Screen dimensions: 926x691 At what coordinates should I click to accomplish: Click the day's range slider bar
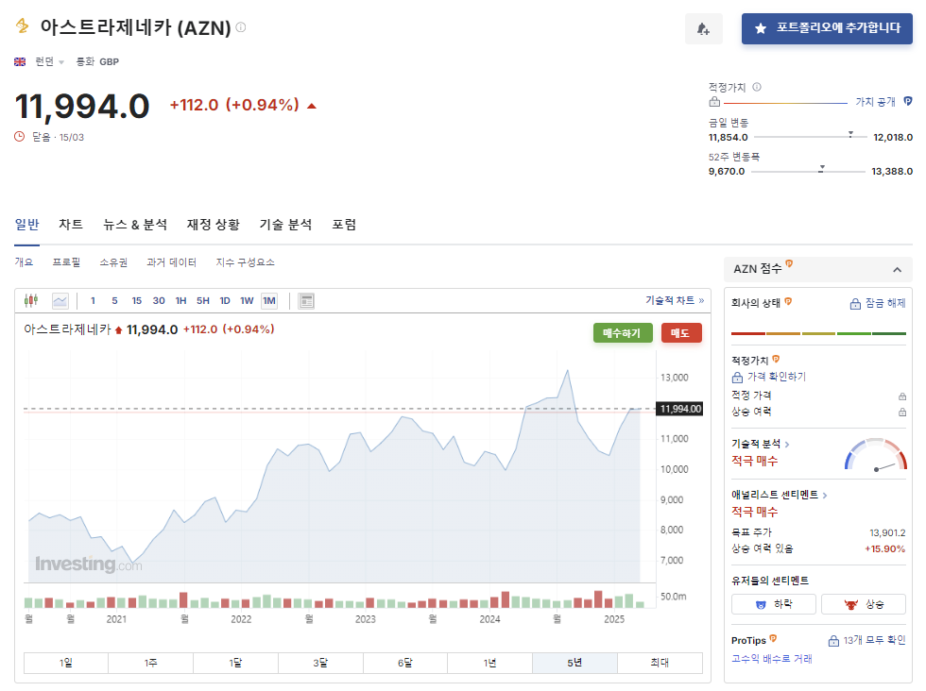(811, 137)
